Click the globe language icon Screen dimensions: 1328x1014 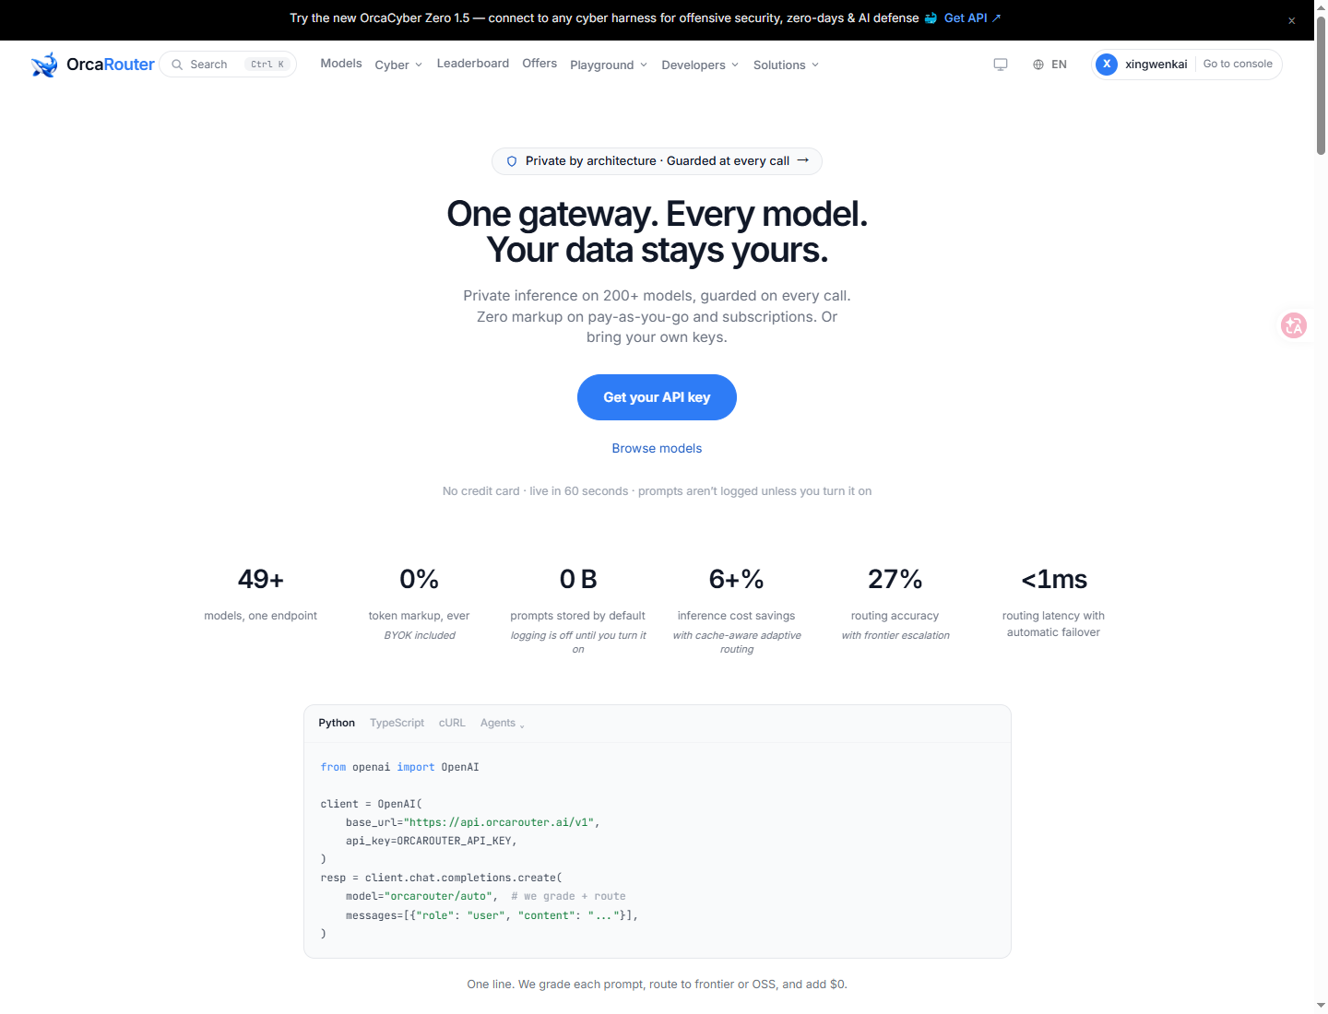coord(1038,65)
